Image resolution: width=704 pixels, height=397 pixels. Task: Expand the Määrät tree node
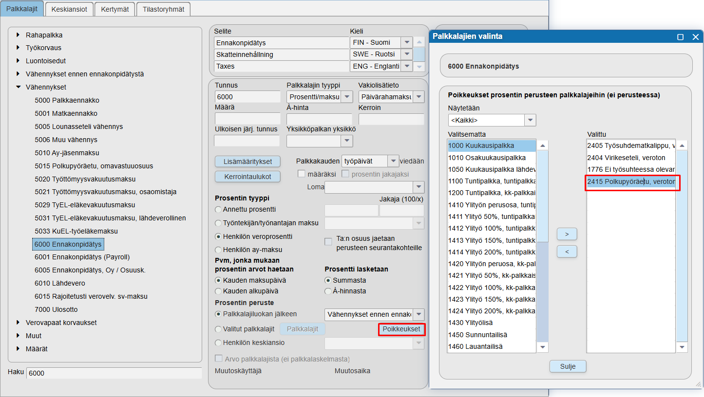pyautogui.click(x=19, y=349)
